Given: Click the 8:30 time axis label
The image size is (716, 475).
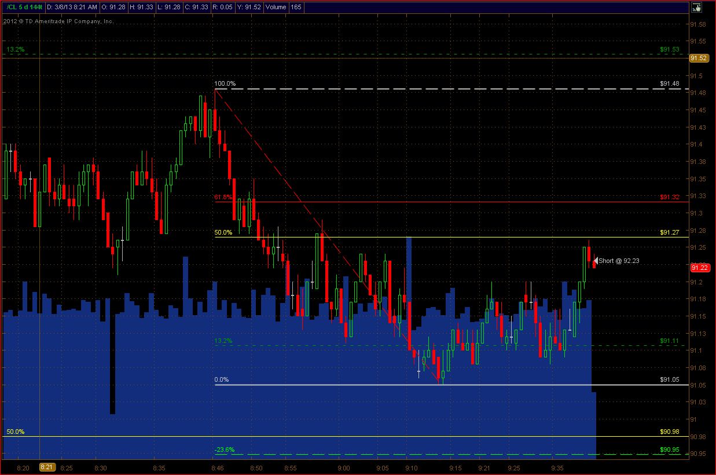Looking at the screenshot, I should click(x=101, y=467).
